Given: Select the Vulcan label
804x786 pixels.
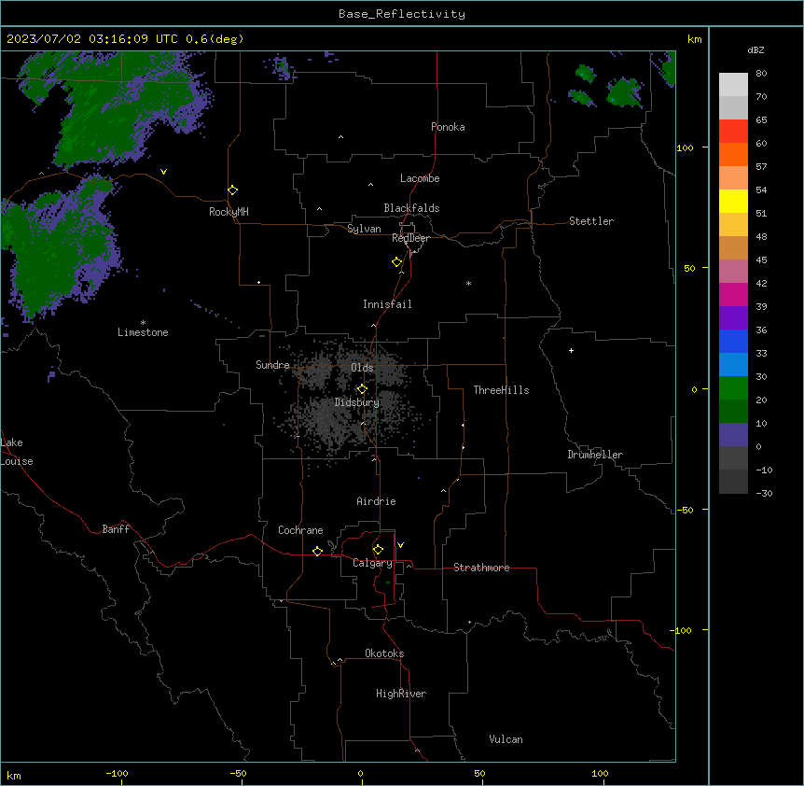Looking at the screenshot, I should pos(506,739).
